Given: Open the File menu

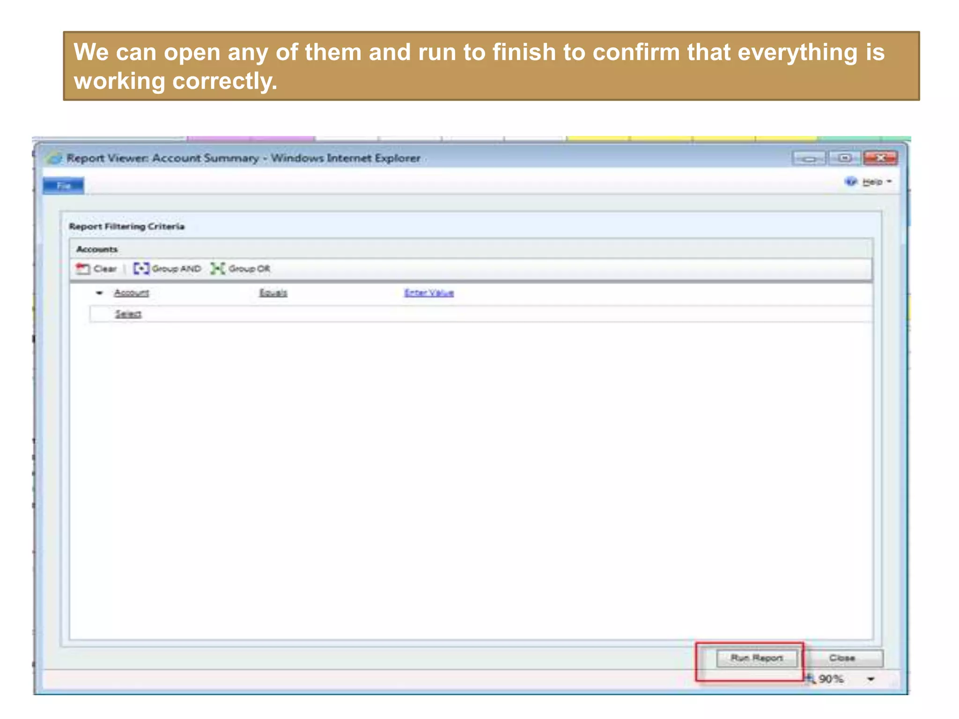Looking at the screenshot, I should pos(64,186).
